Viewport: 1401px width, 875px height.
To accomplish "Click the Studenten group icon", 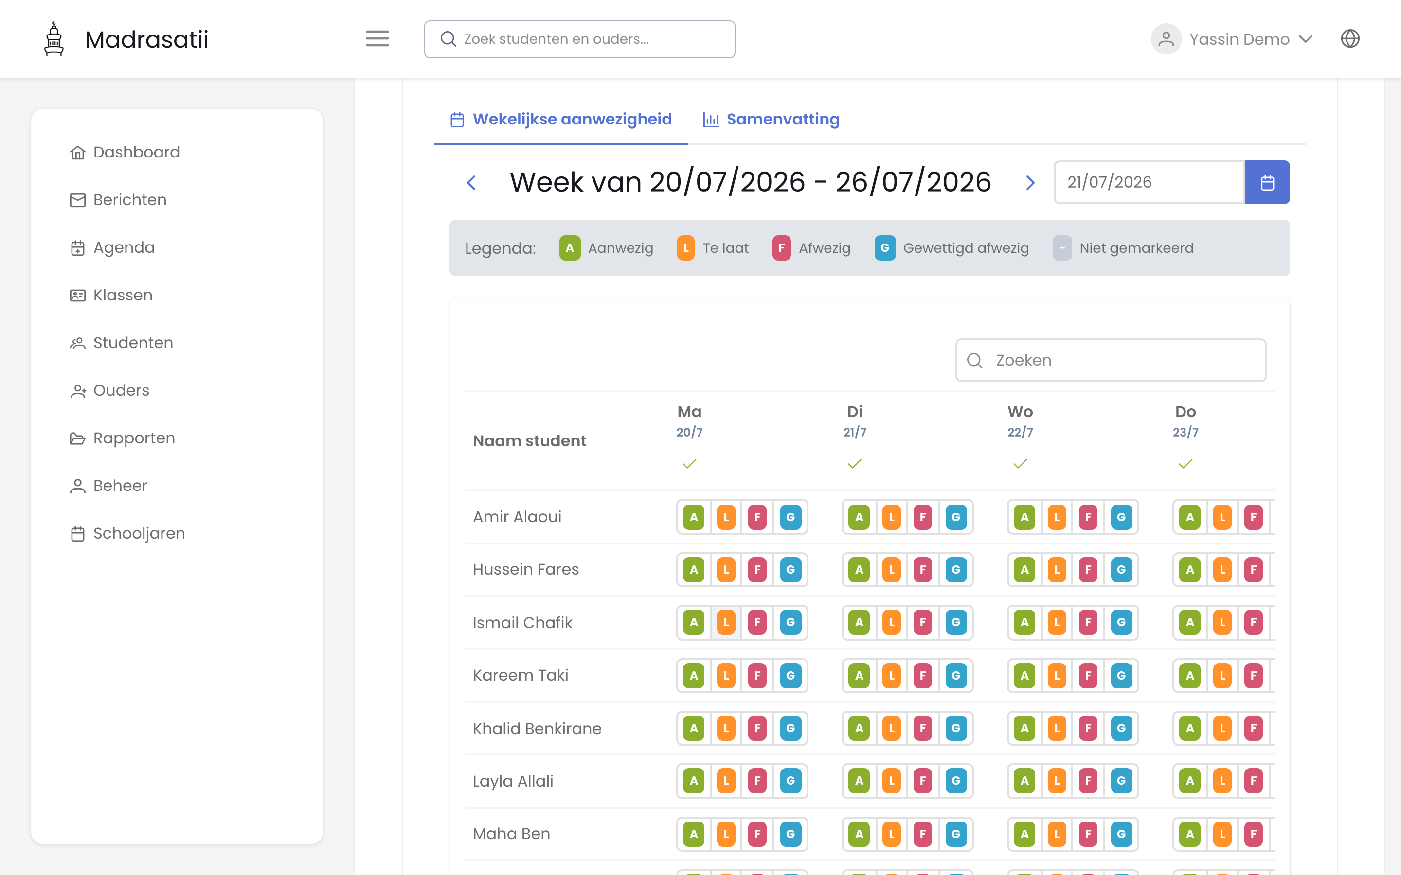I will [77, 343].
